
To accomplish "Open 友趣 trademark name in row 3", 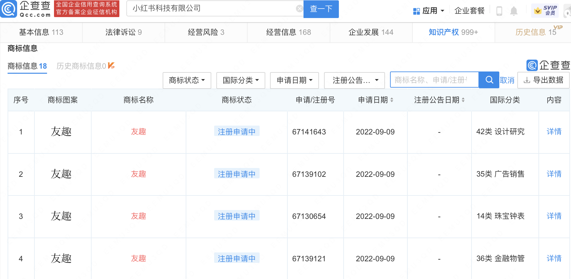I will point(139,216).
